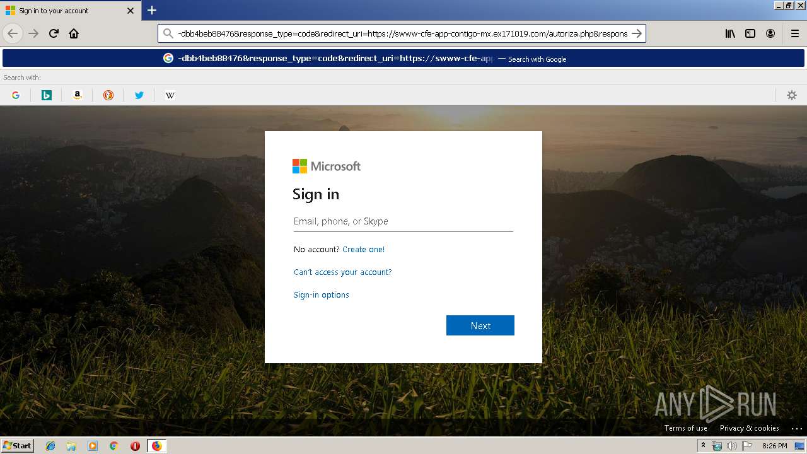807x454 pixels.
Task: Search with Bing engine icon
Action: point(47,95)
